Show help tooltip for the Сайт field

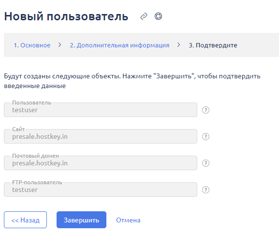coord(206,137)
